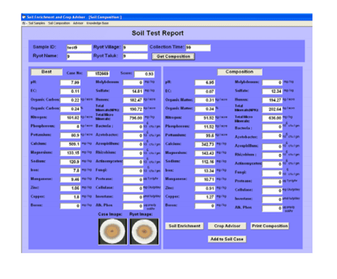337x279 pixels.
Task: Click the Composition header button
Action: coord(239,72)
